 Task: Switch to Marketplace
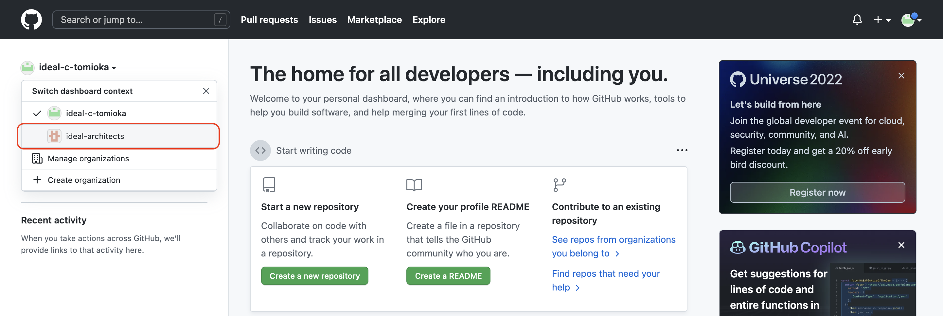(375, 19)
